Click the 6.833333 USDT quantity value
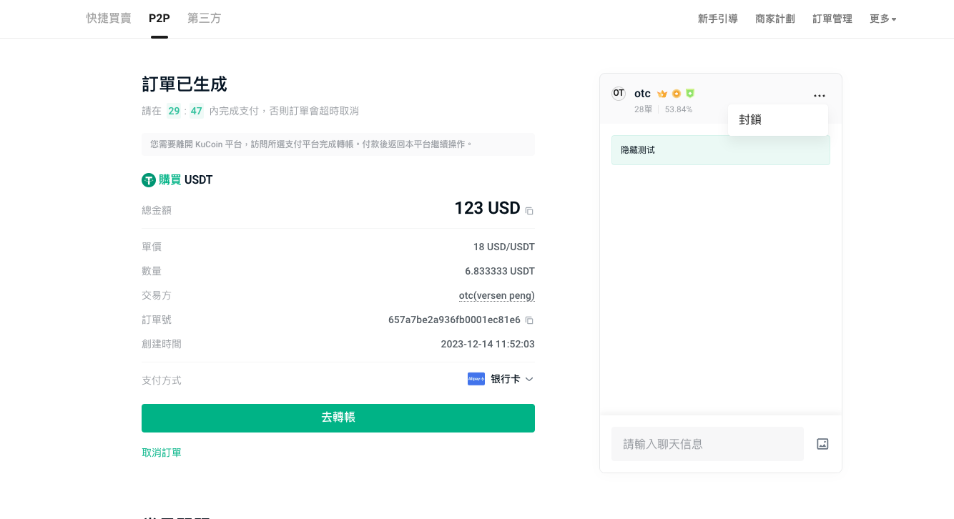Viewport: 954px width, 519px height. coord(500,271)
